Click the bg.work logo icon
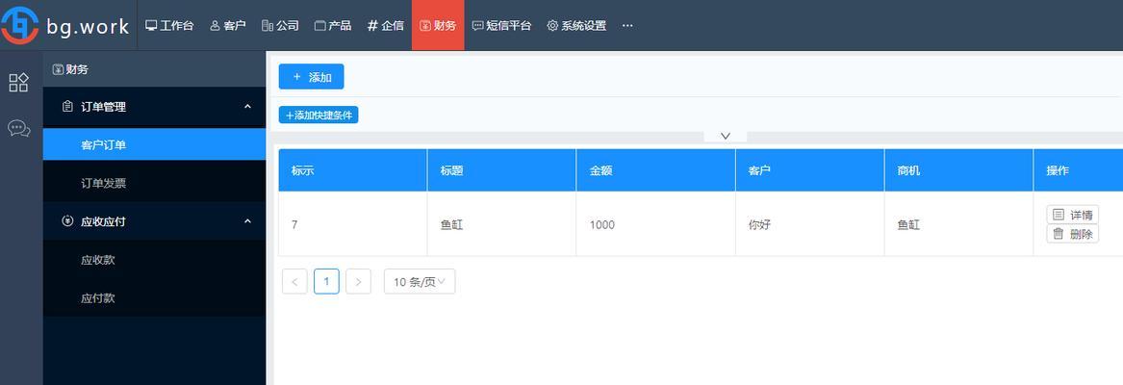The height and width of the screenshot is (385, 1123). (19, 26)
